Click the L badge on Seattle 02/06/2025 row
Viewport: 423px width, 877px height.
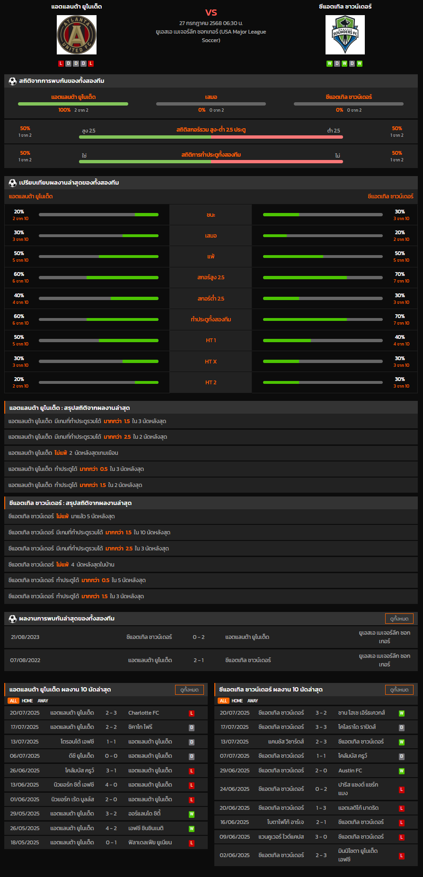pos(402,856)
